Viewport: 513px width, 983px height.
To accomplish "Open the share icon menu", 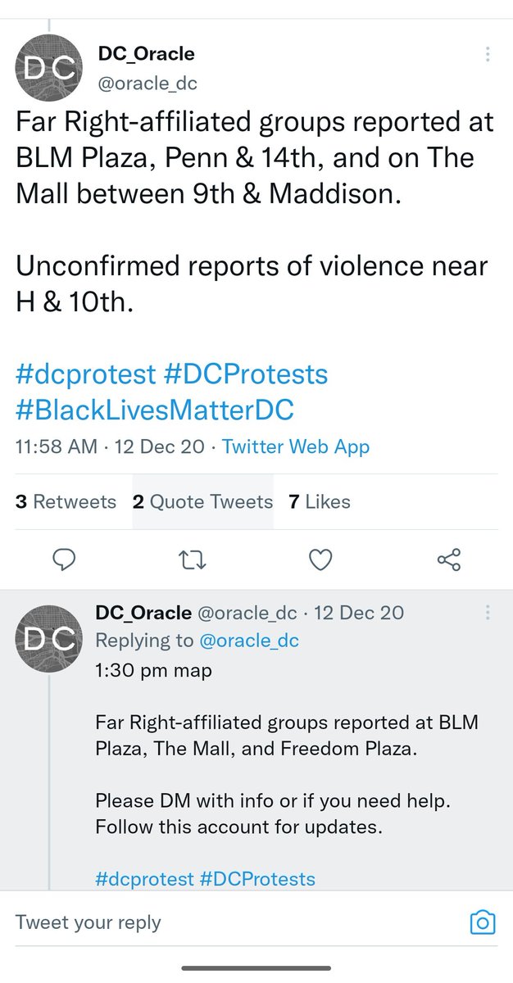I will coord(449,559).
